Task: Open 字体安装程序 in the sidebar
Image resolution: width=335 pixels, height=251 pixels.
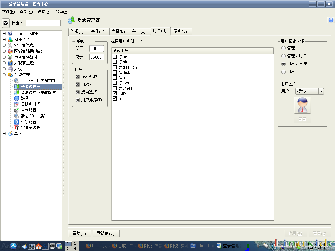Action: (32, 127)
